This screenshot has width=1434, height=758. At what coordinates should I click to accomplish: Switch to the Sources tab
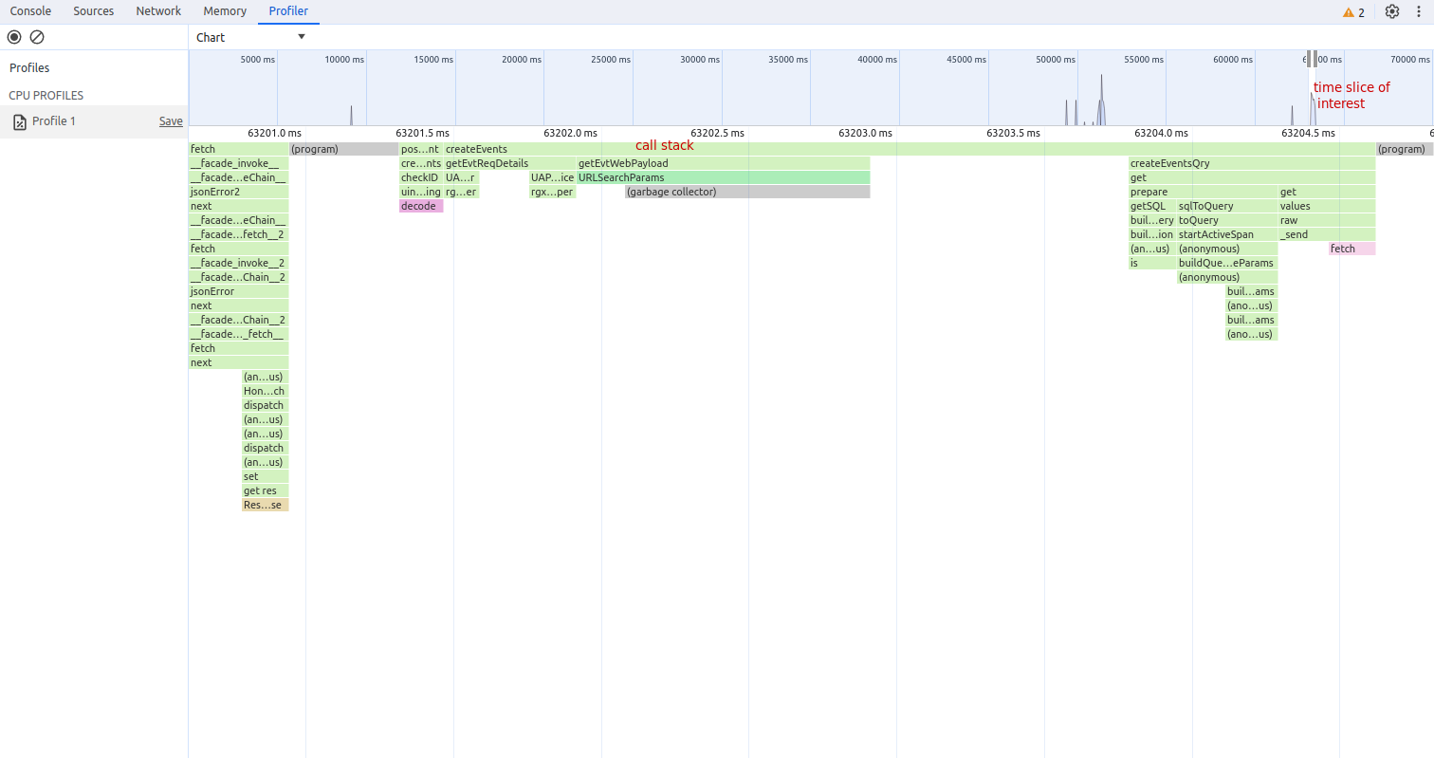coord(93,10)
